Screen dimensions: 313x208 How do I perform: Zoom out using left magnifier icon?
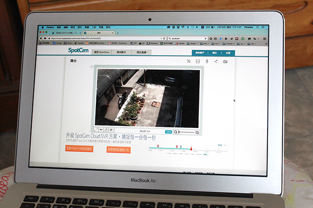point(175,132)
